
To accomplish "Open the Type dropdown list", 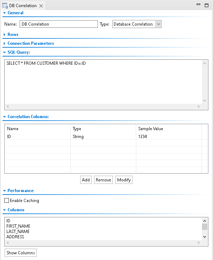I will (x=159, y=24).
